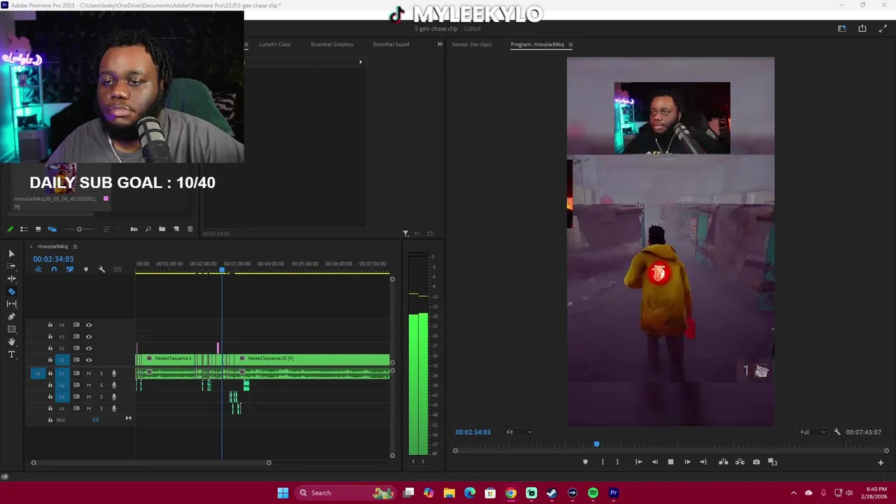The width and height of the screenshot is (896, 504).
Task: Open Program monitor settings wrench
Action: [837, 432]
